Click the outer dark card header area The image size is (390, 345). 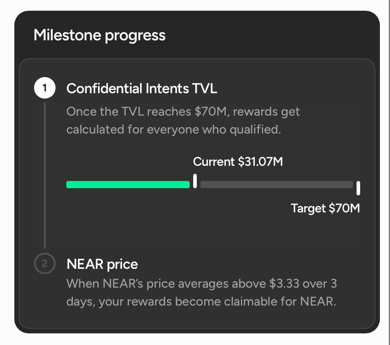pyautogui.click(x=197, y=34)
